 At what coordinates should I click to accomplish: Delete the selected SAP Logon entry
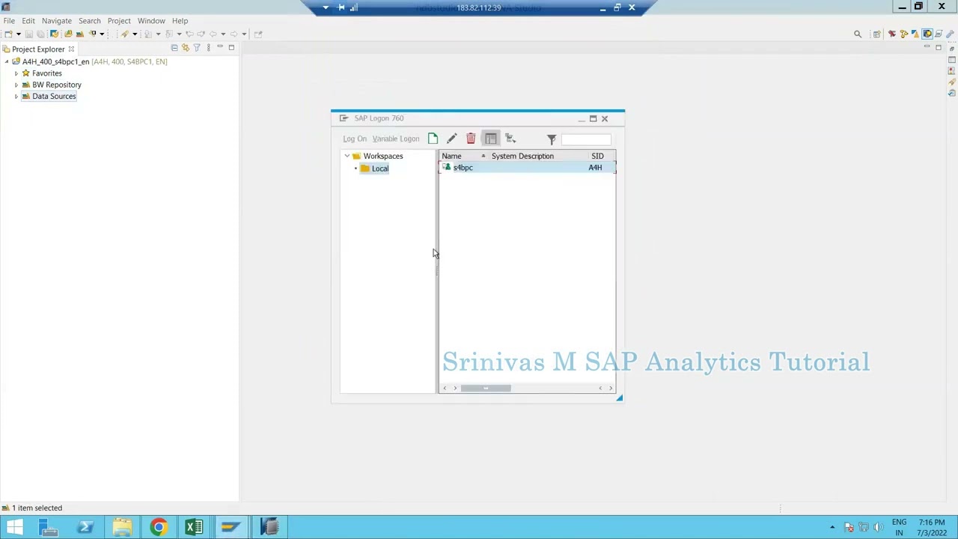(471, 138)
